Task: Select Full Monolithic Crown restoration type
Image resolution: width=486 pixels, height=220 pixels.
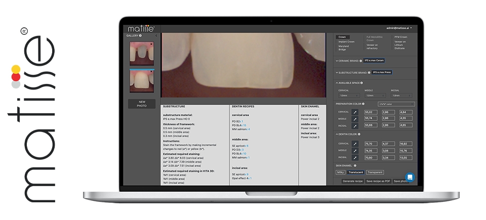Action: point(375,38)
